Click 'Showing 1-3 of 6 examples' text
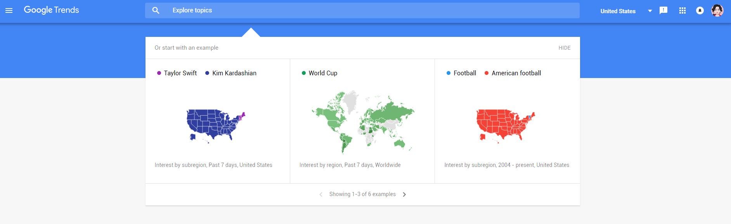This screenshot has width=731, height=224. (362, 194)
